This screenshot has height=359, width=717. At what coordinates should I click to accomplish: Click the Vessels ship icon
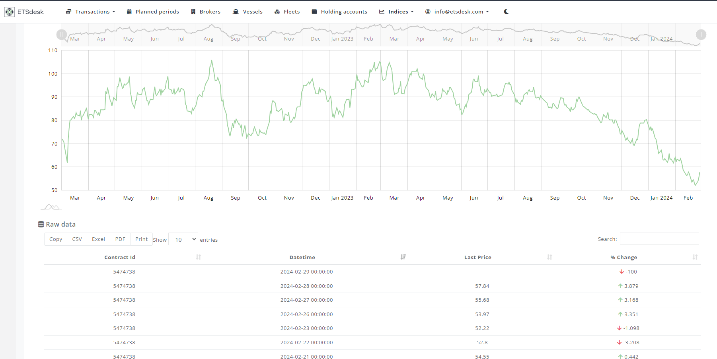236,12
